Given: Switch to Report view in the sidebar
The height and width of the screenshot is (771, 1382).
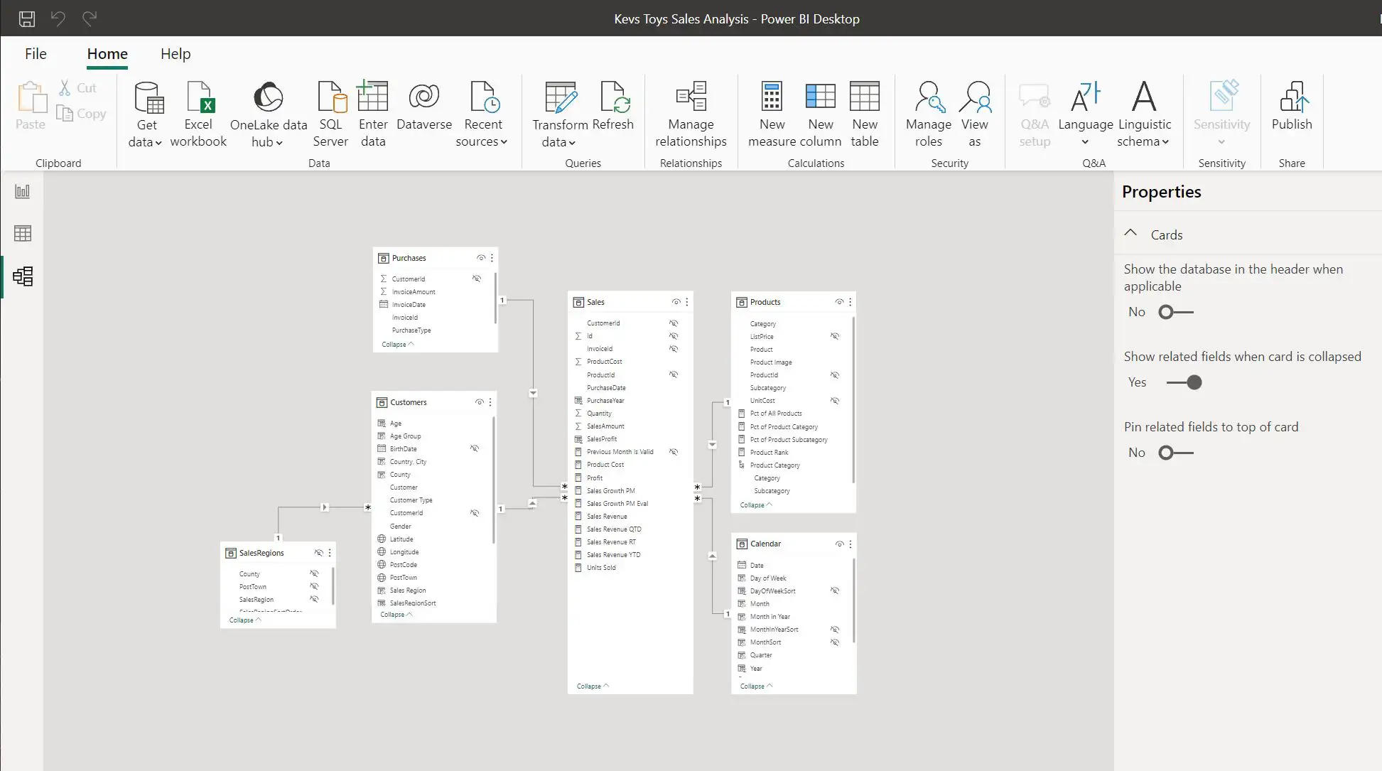Looking at the screenshot, I should [23, 191].
